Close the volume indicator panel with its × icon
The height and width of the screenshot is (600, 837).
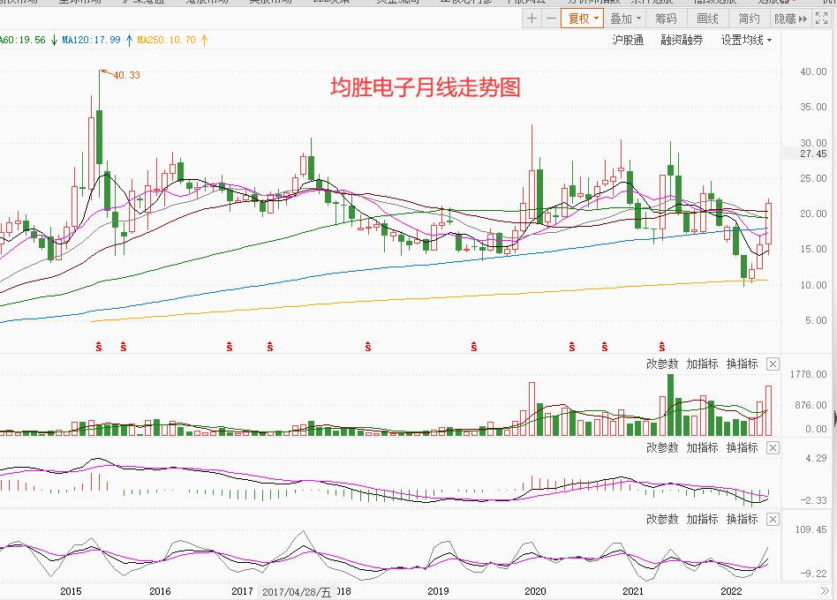773,364
